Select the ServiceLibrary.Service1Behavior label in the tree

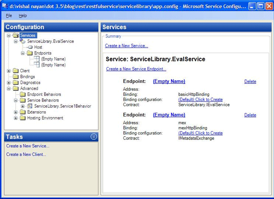click(x=63, y=106)
